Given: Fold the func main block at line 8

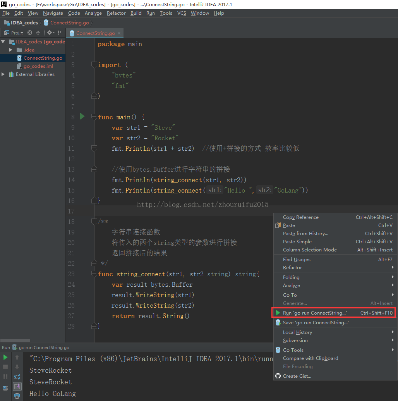Looking at the screenshot, I should [94, 117].
